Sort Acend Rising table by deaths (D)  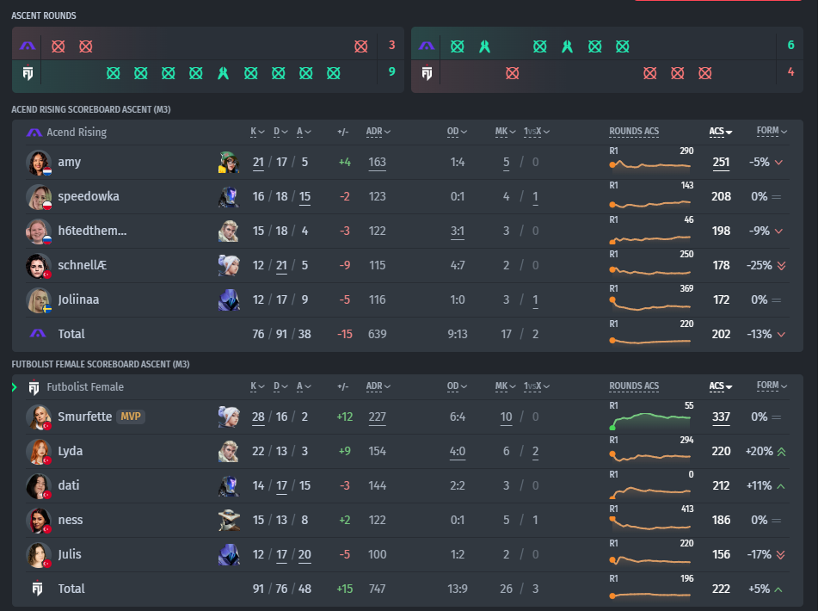(x=280, y=132)
